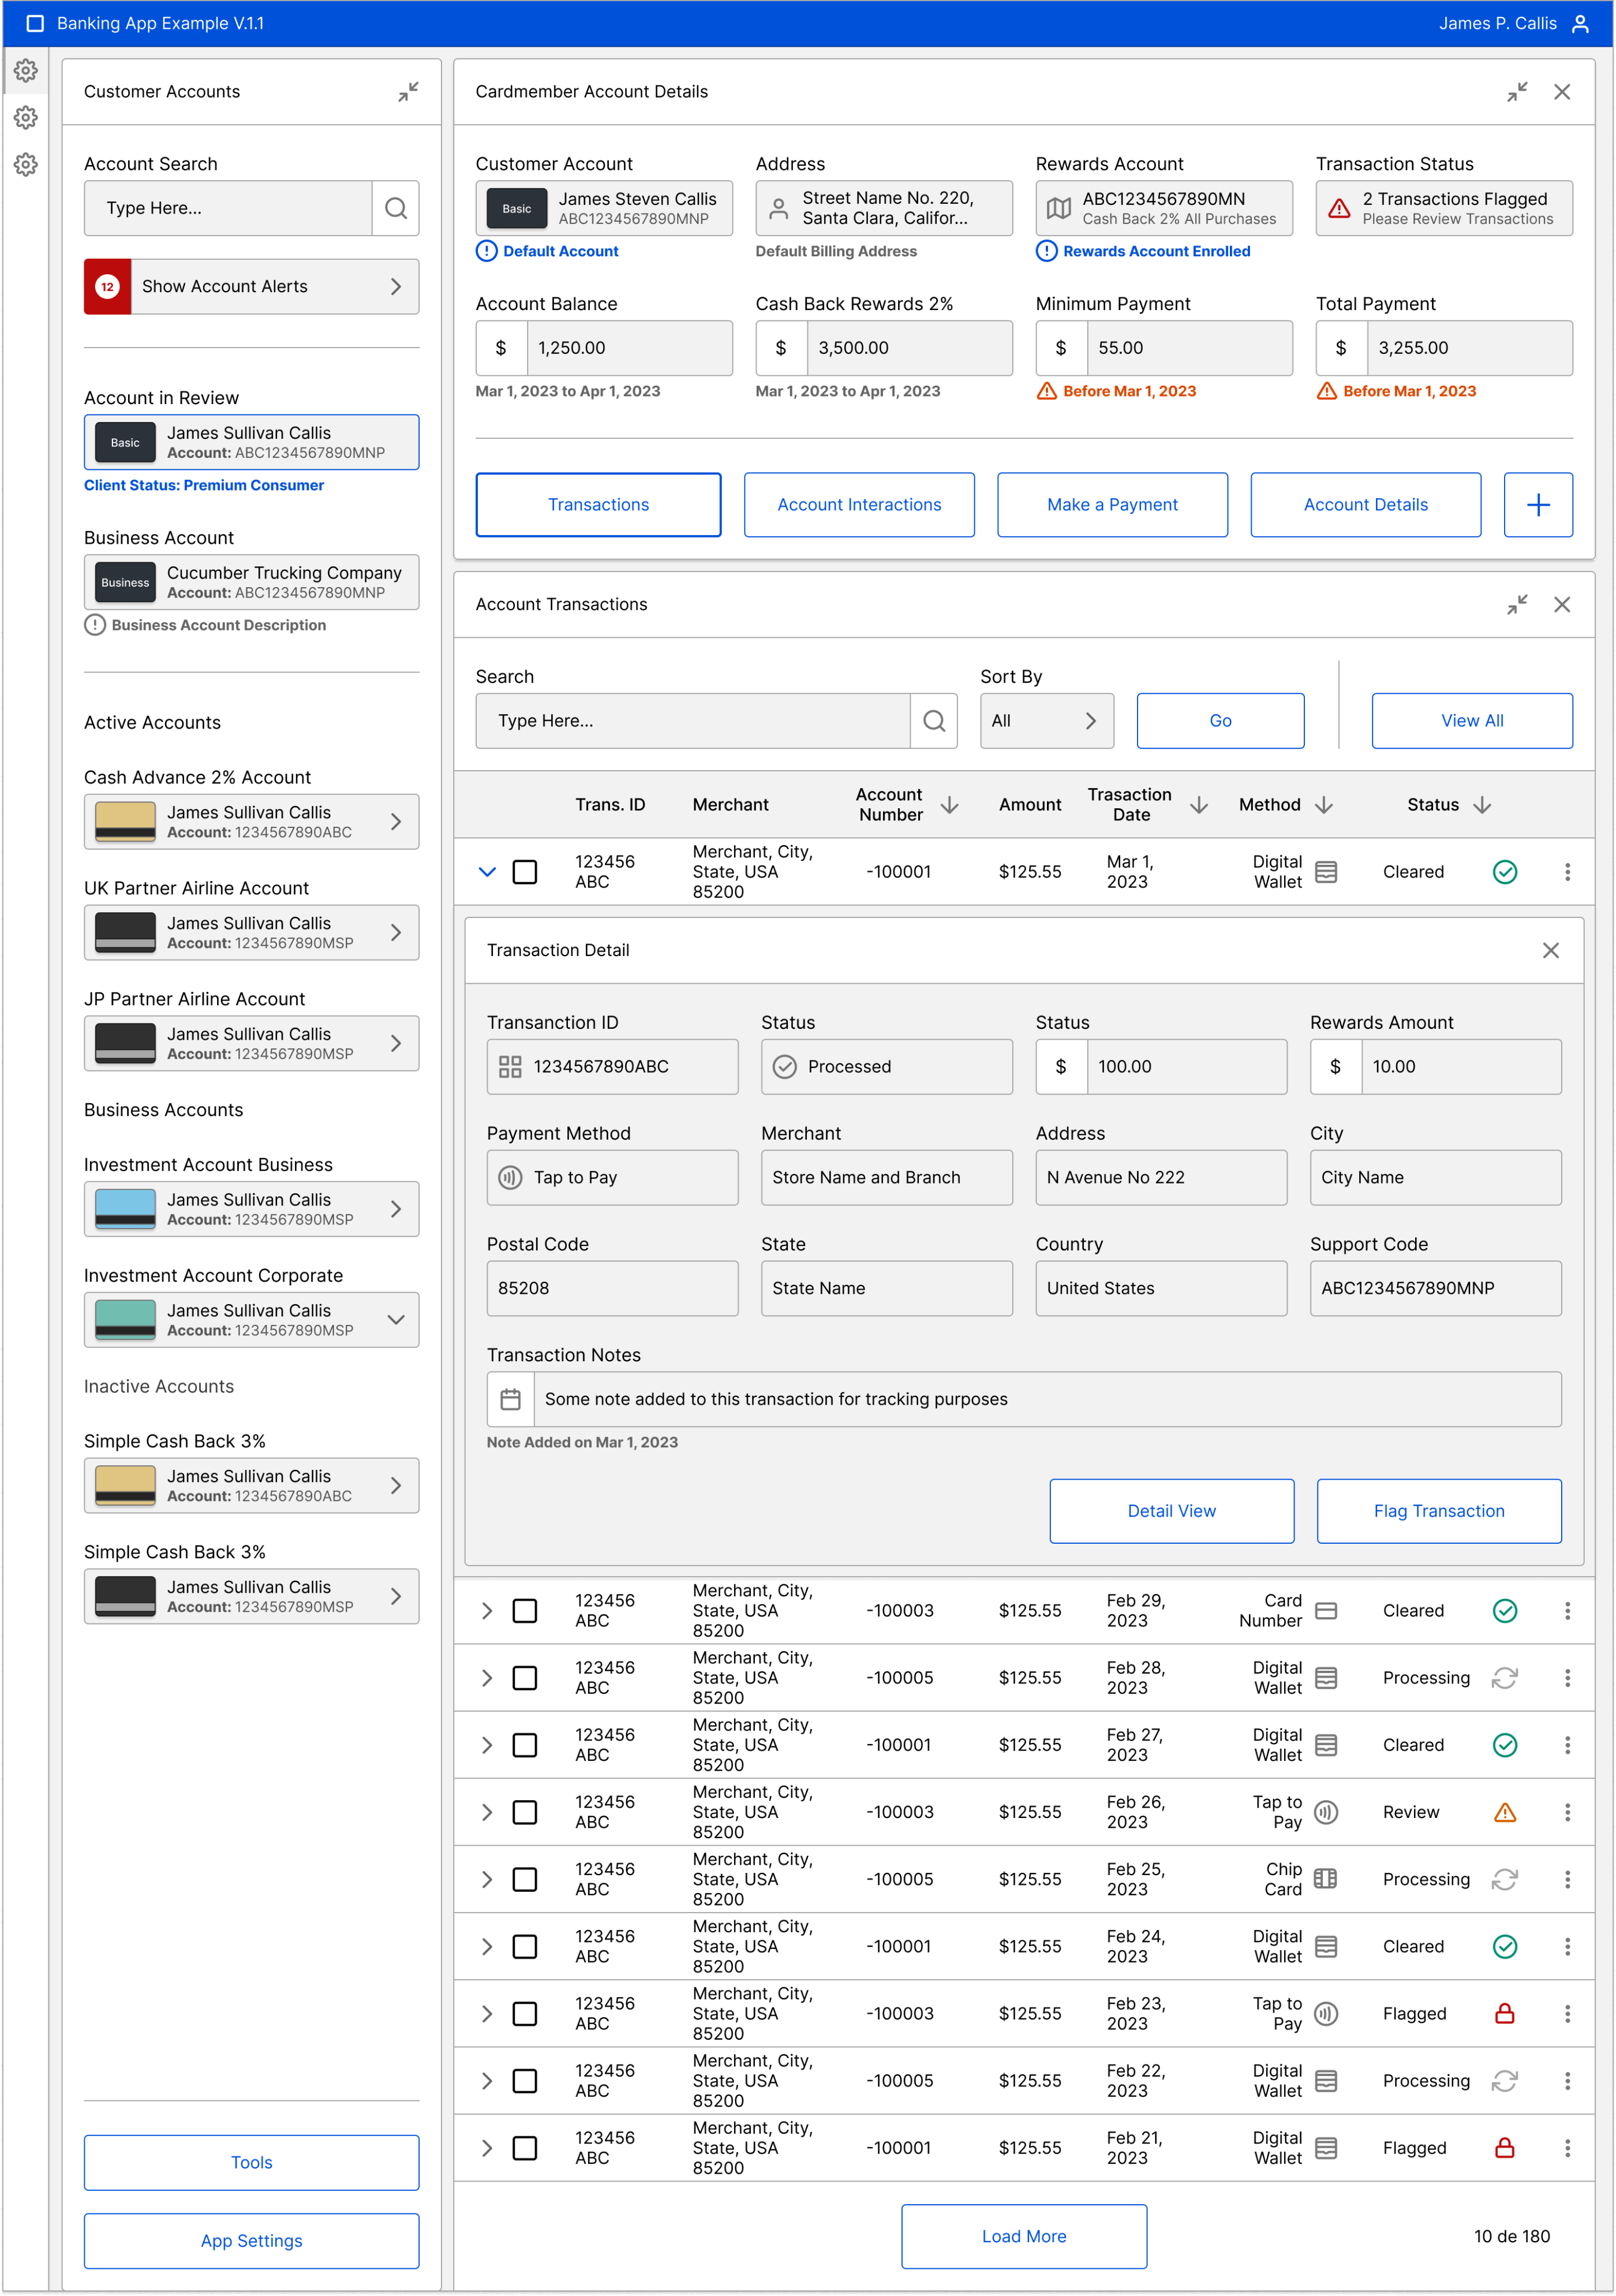Select Cucumber Trucking Company business account
The width and height of the screenshot is (1616, 2296).
pos(251,582)
